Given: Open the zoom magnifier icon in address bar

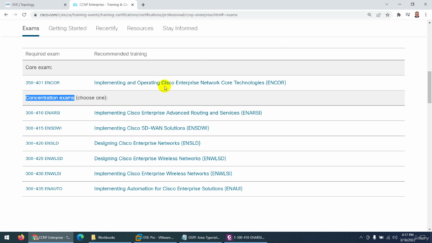Looking at the screenshot, I should [x=369, y=15].
